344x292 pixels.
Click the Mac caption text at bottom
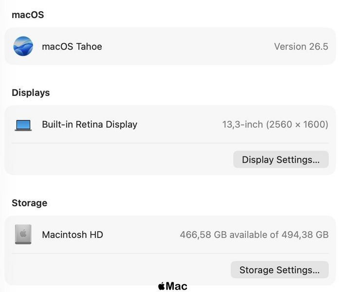pos(177,286)
